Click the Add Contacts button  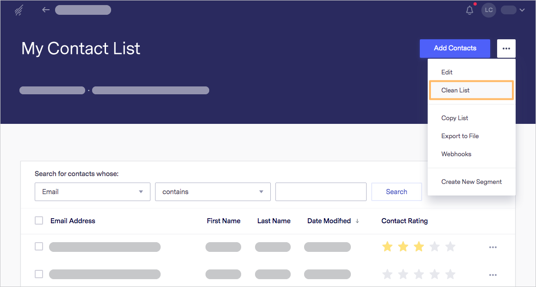pos(455,49)
